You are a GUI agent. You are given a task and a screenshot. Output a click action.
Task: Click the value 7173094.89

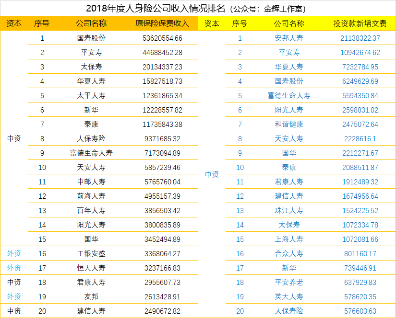162,153
